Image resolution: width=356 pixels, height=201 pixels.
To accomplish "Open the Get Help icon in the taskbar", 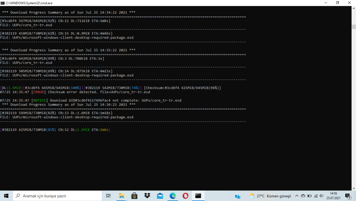I will pos(237,196).
